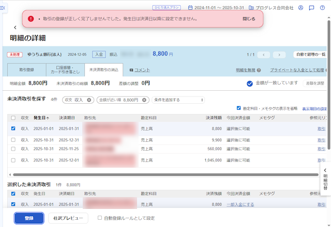
Task: Open the 条件を追加する dropdown
Action: [x=177, y=100]
